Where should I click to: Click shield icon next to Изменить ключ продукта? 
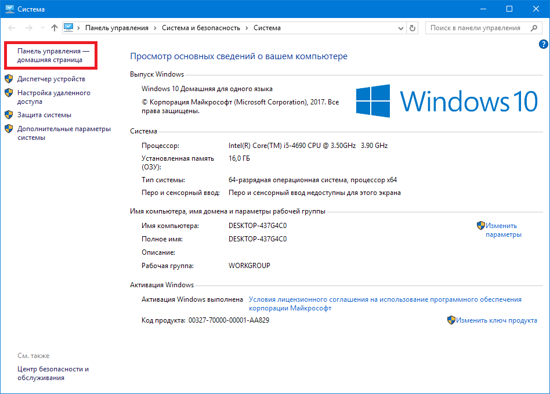point(451,320)
